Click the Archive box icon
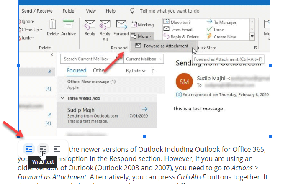This screenshot has width=293, height=184. tap(68, 24)
